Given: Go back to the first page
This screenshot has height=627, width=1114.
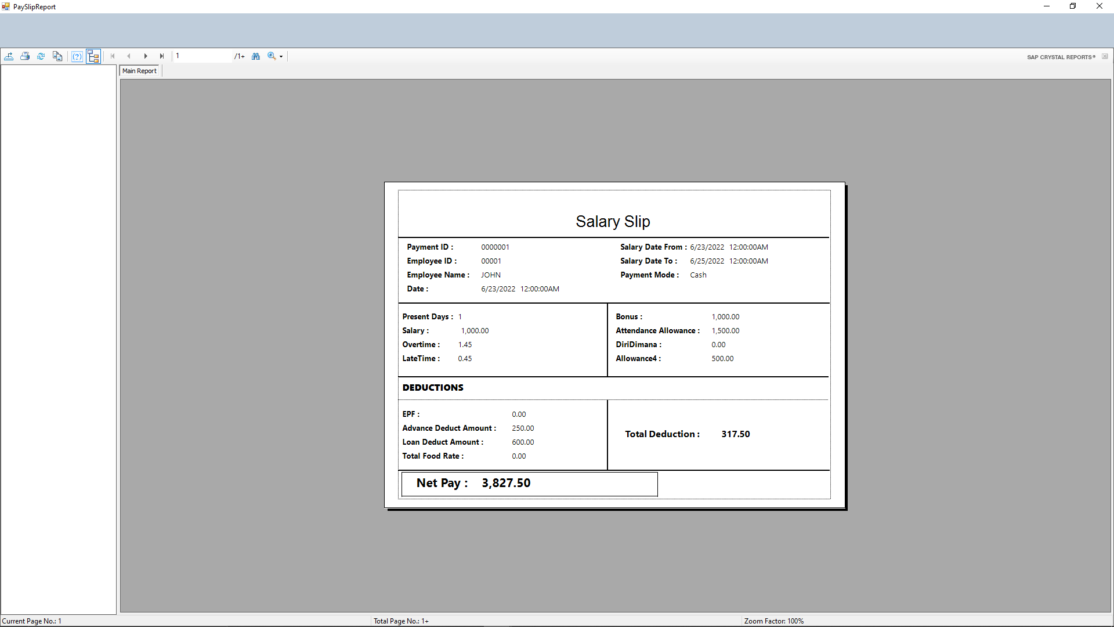Looking at the screenshot, I should point(112,56).
